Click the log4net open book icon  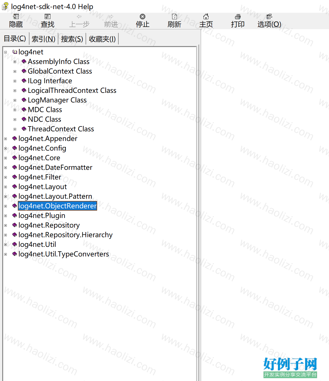pos(15,52)
